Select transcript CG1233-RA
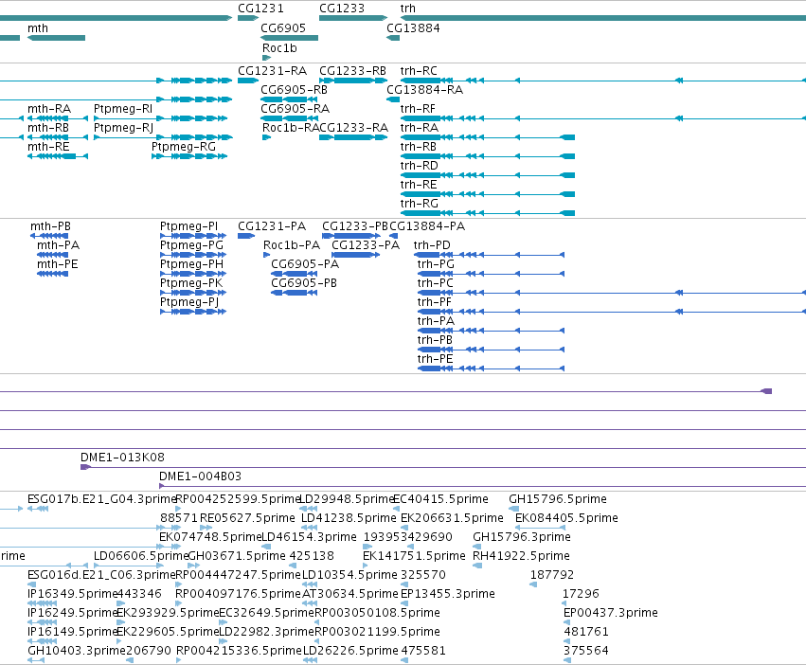806x665 pixels. pos(353,137)
